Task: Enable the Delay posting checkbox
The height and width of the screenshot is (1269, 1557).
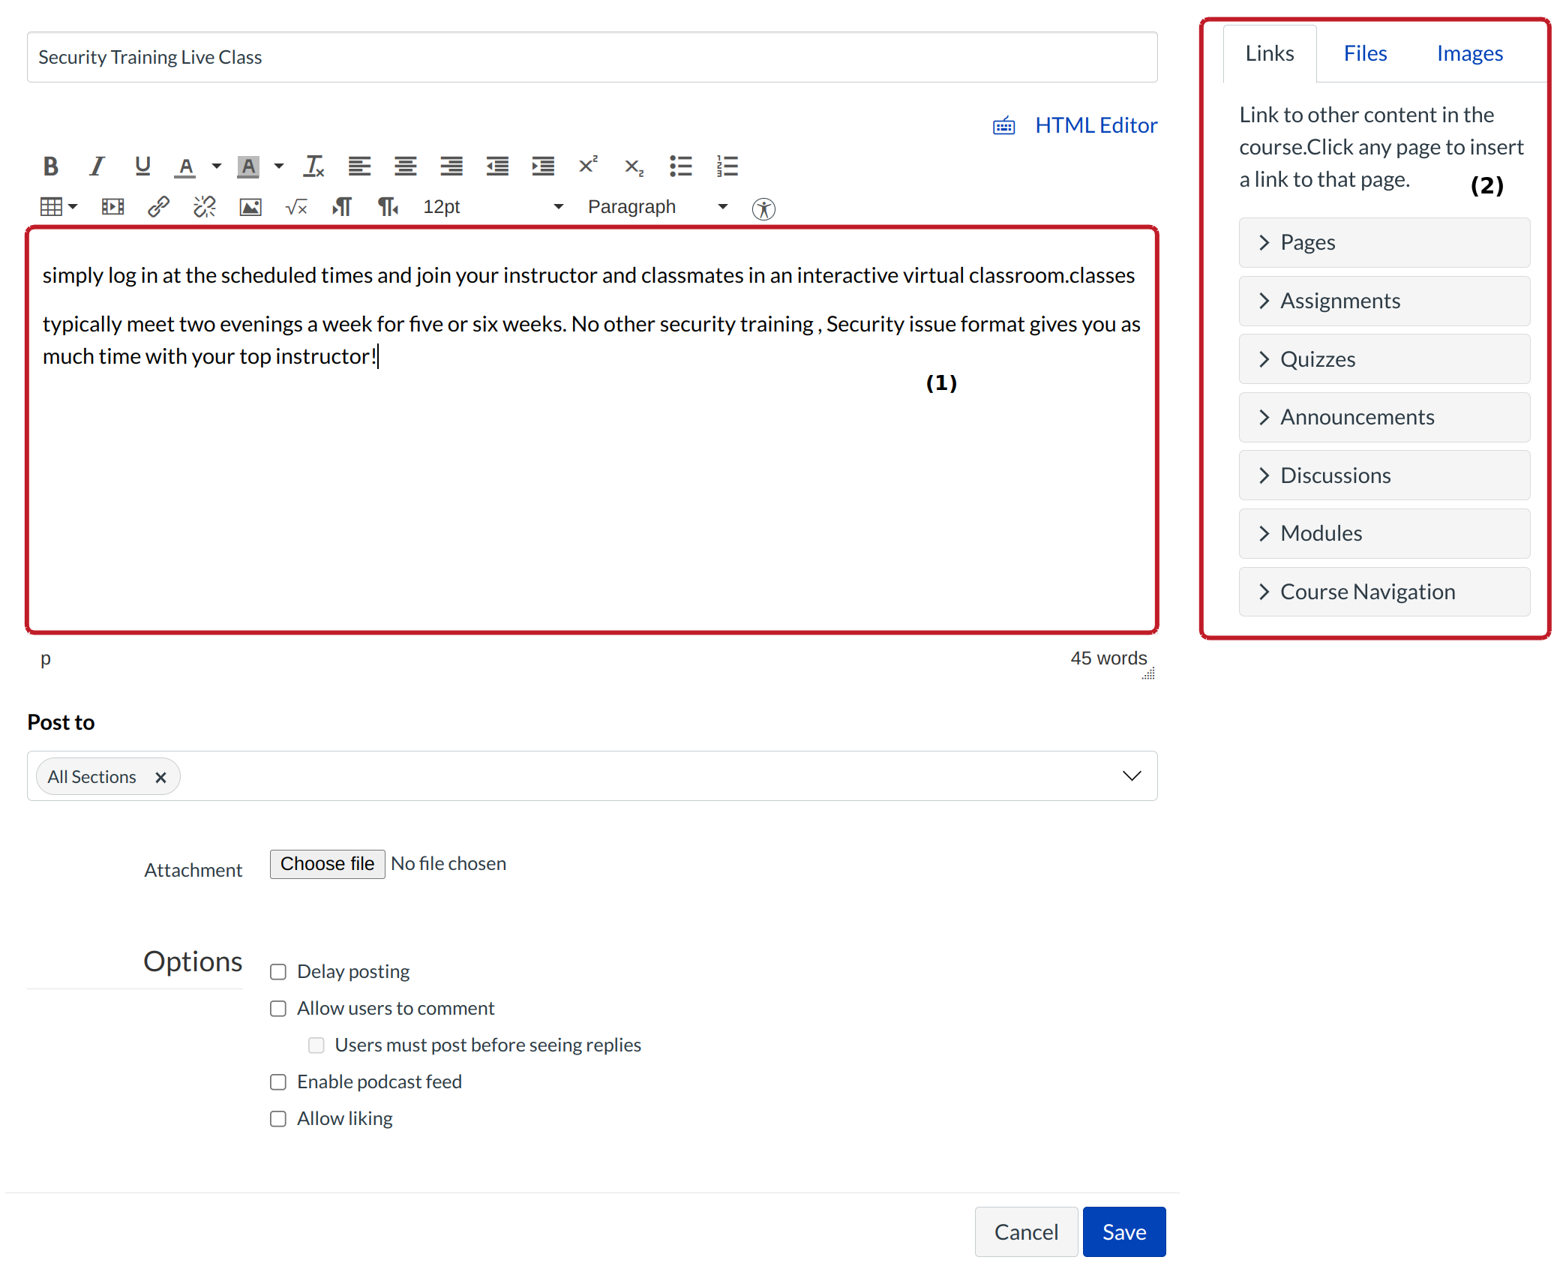Action: point(278,972)
